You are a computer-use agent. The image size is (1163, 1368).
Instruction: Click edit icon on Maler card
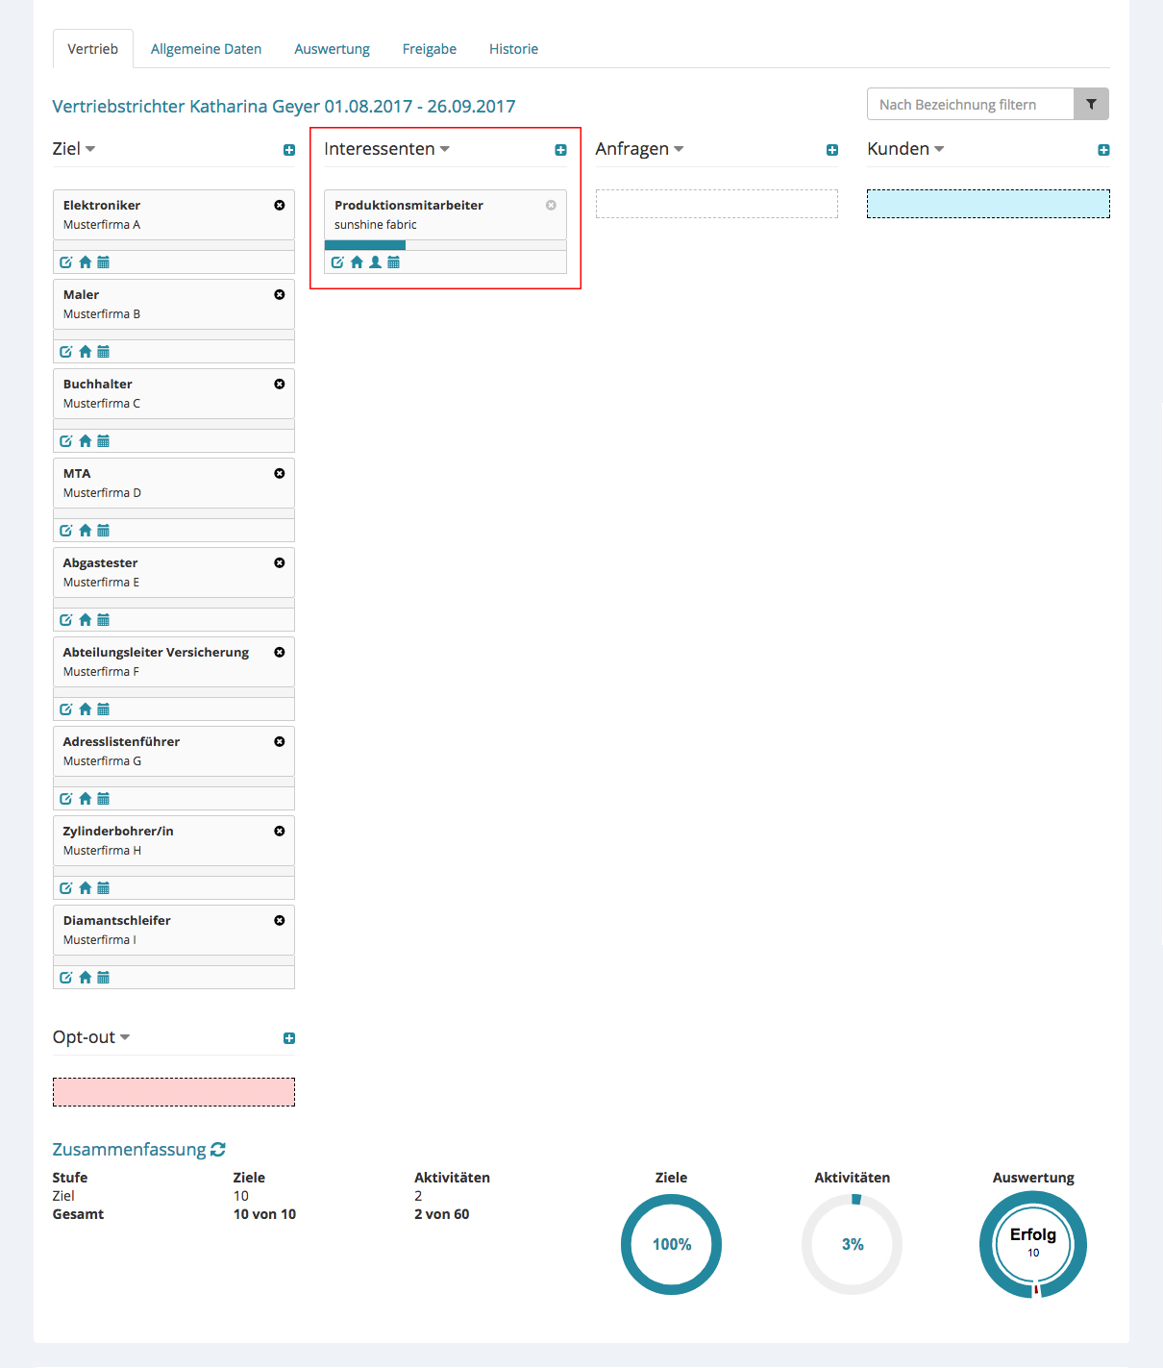tap(65, 352)
